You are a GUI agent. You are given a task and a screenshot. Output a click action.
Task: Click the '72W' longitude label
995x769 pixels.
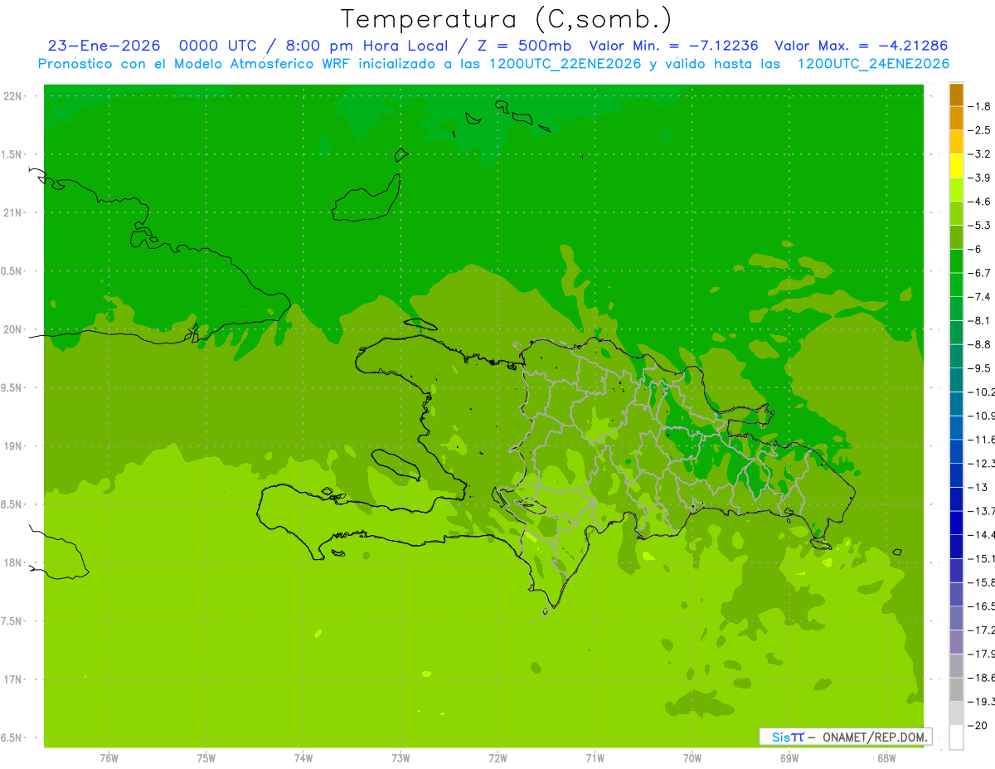coord(498,758)
